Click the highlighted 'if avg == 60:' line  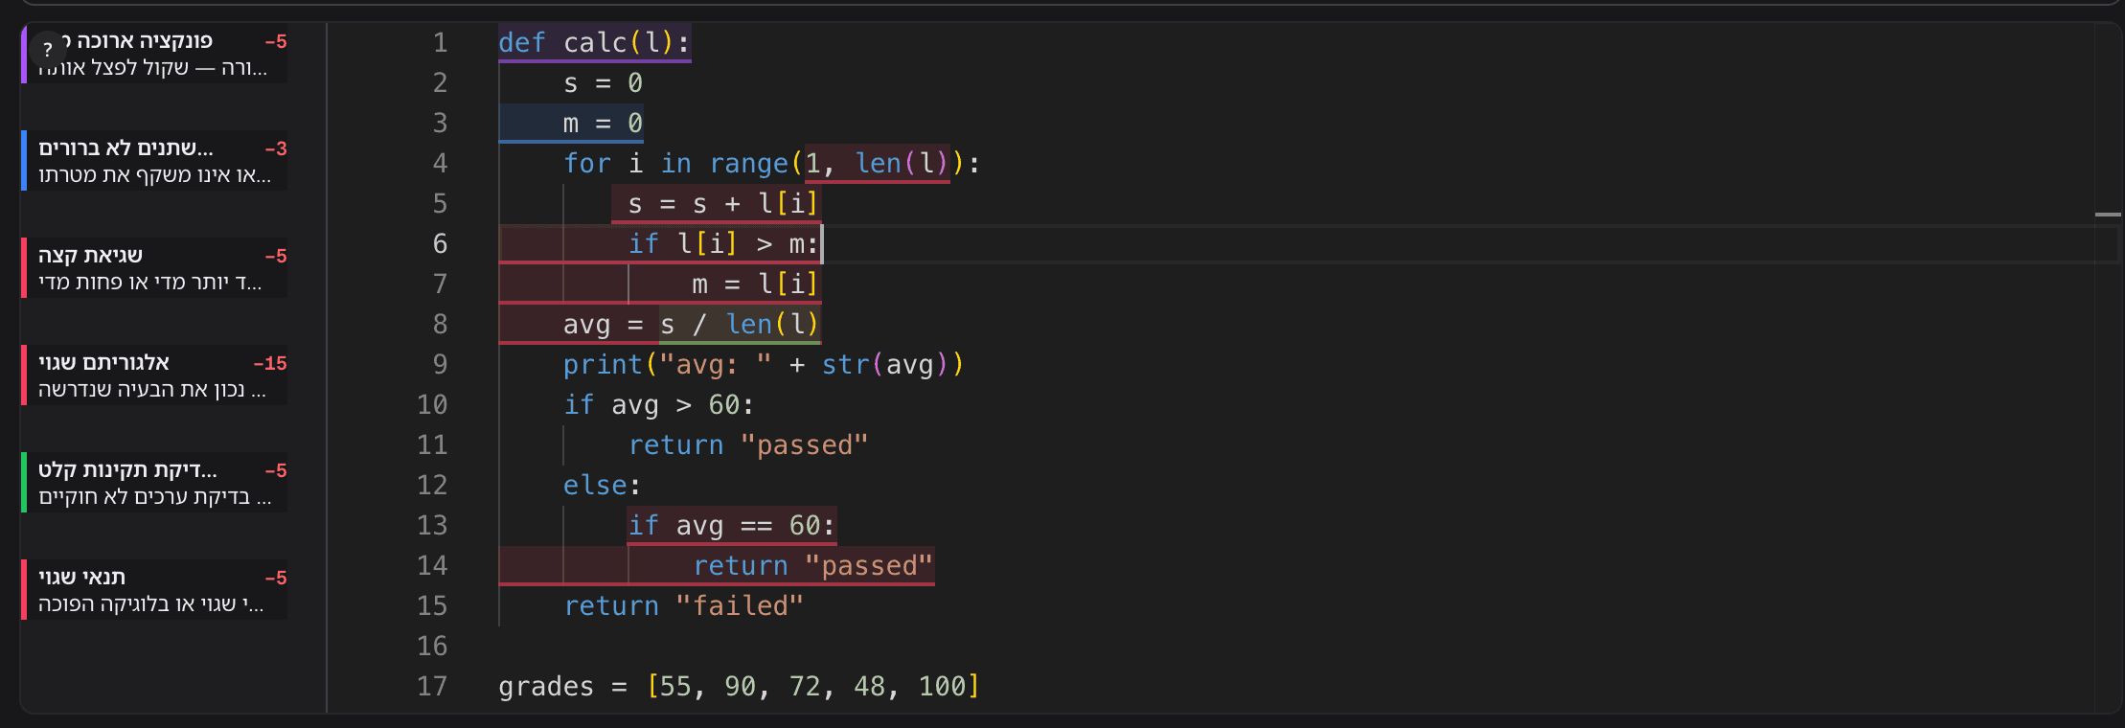pyautogui.click(x=732, y=526)
